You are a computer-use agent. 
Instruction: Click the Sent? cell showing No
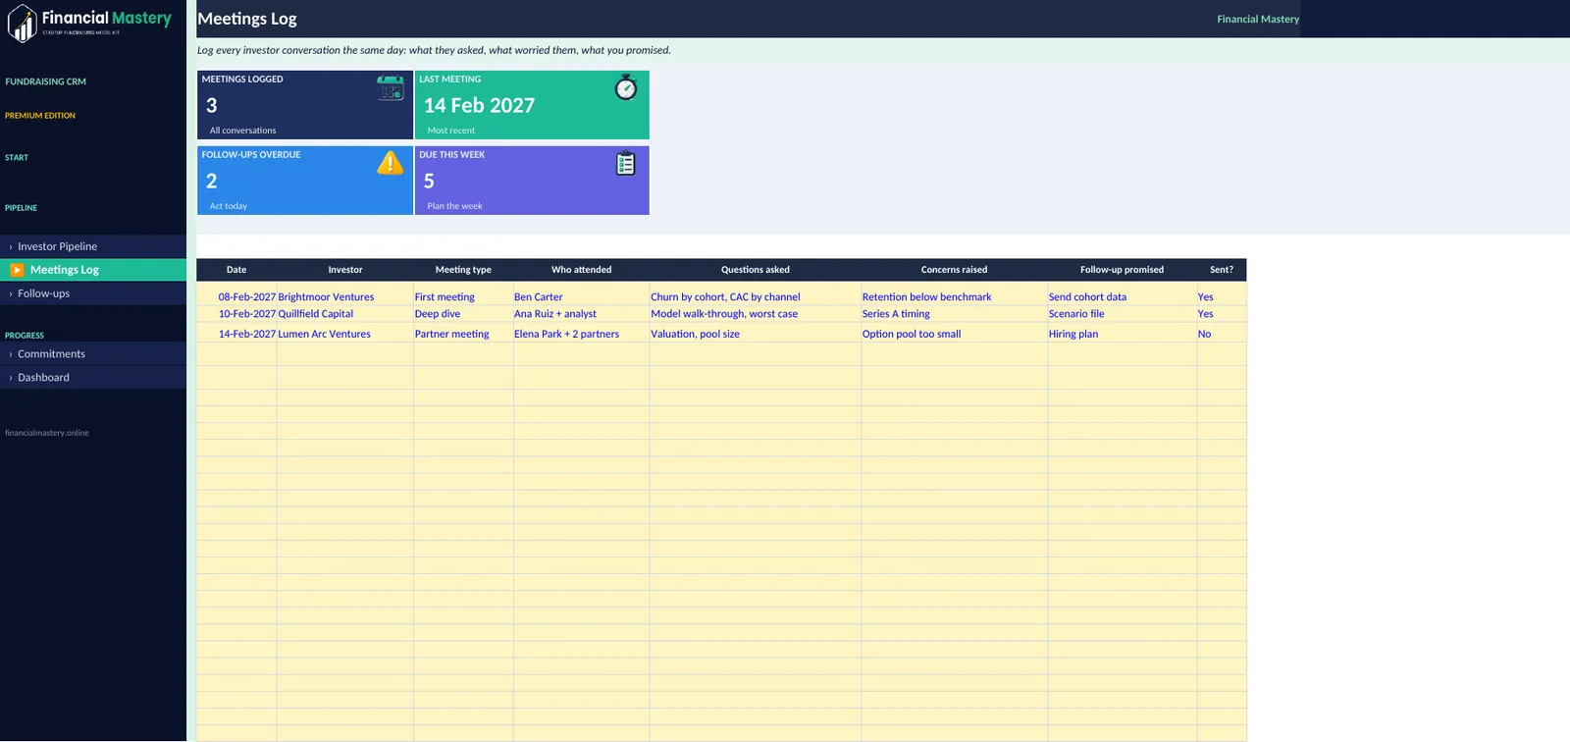tap(1222, 334)
